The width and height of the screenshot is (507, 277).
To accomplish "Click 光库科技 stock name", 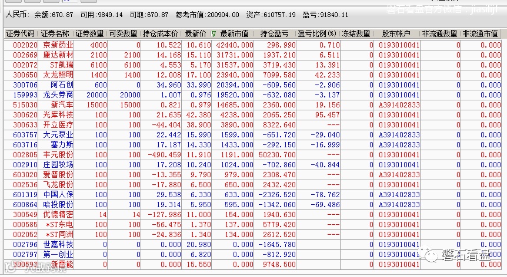I will pyautogui.click(x=58, y=115).
